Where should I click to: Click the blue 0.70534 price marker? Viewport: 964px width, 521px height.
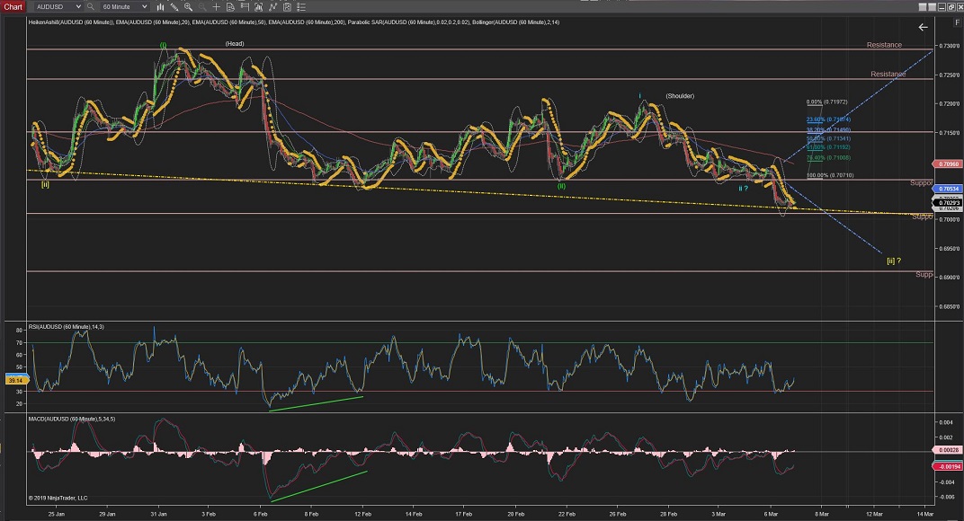[949, 190]
